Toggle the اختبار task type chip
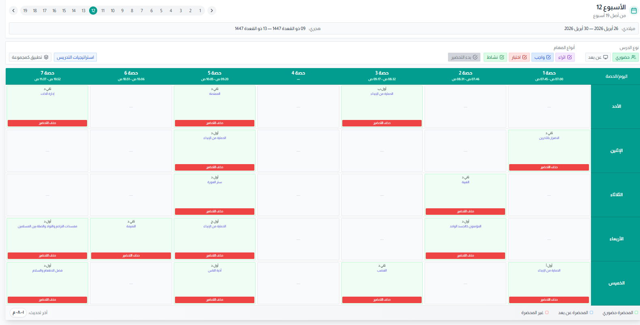Screen dimensions: 640x325 (519, 57)
